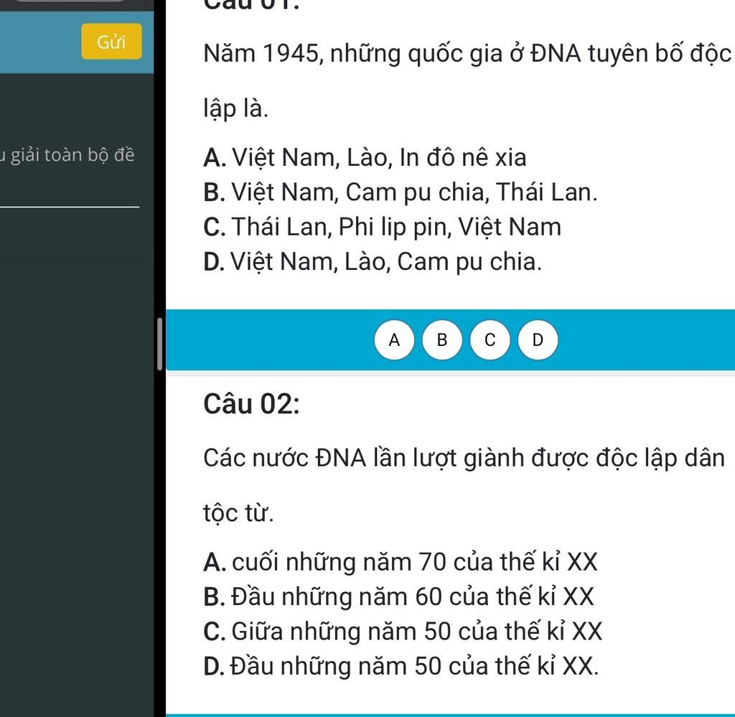The image size is (735, 717).
Task: Pick option 'Việt Nam, Lào, Cam pu chia'
Action: [373, 262]
